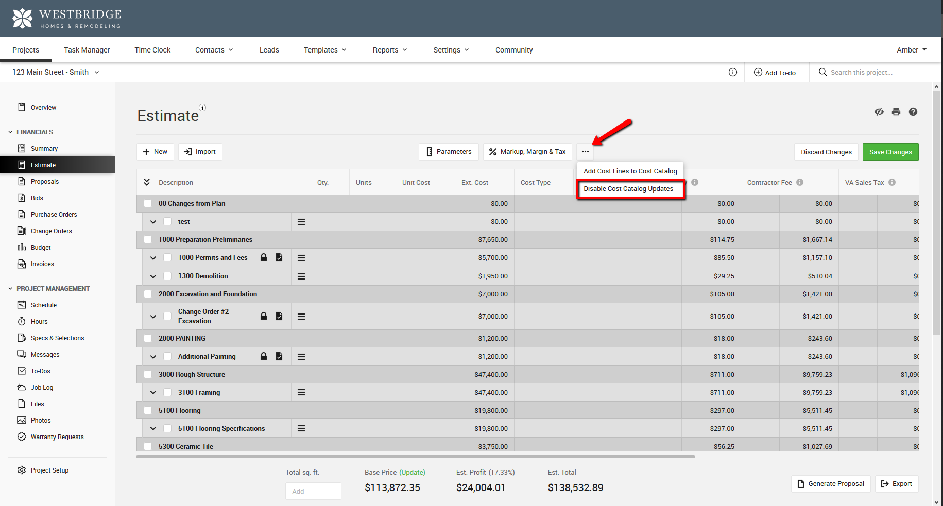The image size is (943, 506).
Task: Click Generate Proposal button
Action: click(x=831, y=484)
